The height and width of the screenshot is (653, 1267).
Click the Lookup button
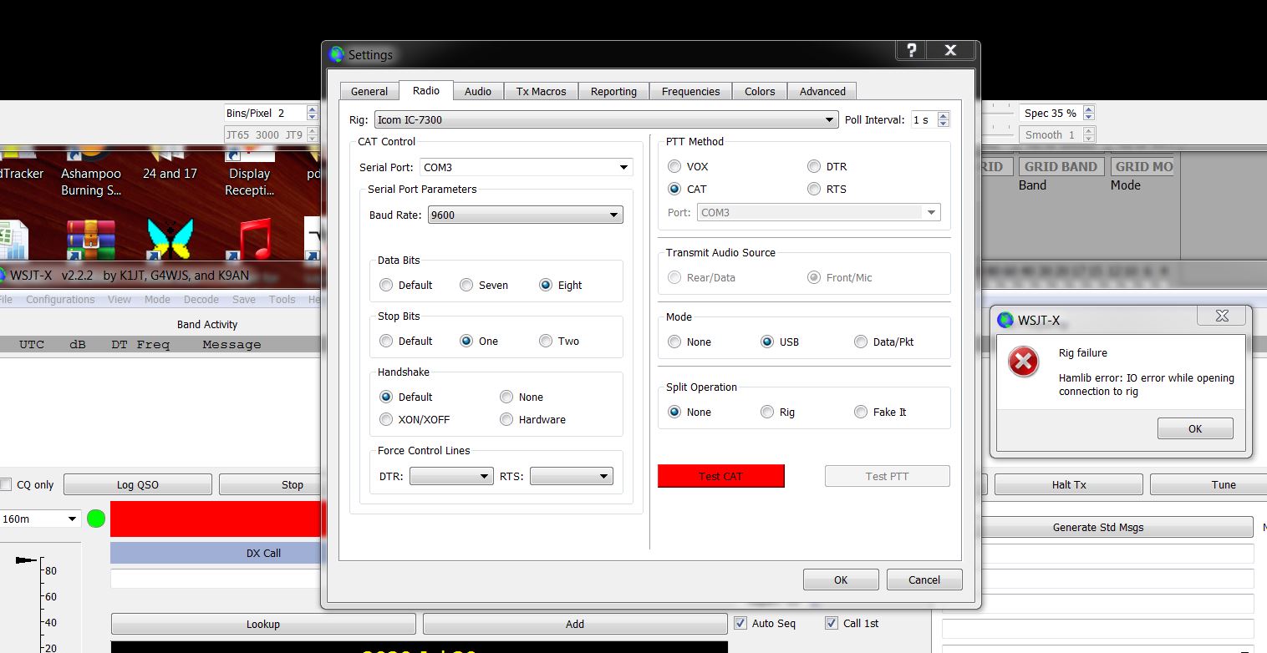[263, 624]
